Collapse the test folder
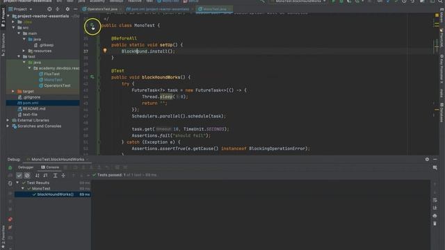 coord(19,57)
